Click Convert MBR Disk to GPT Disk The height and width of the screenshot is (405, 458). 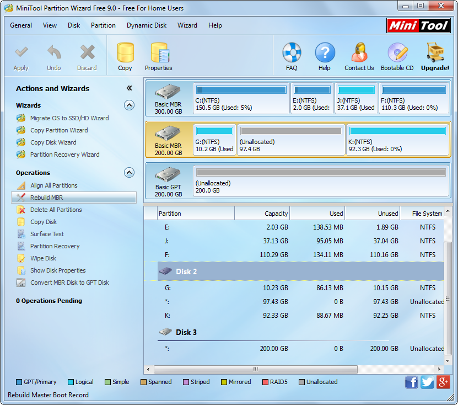[69, 283]
